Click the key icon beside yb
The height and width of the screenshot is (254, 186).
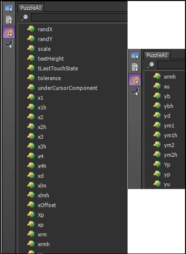[157, 96]
